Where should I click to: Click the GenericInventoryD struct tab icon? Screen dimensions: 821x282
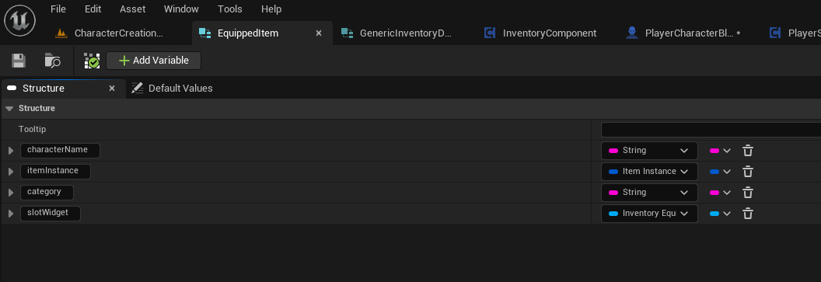(x=347, y=33)
